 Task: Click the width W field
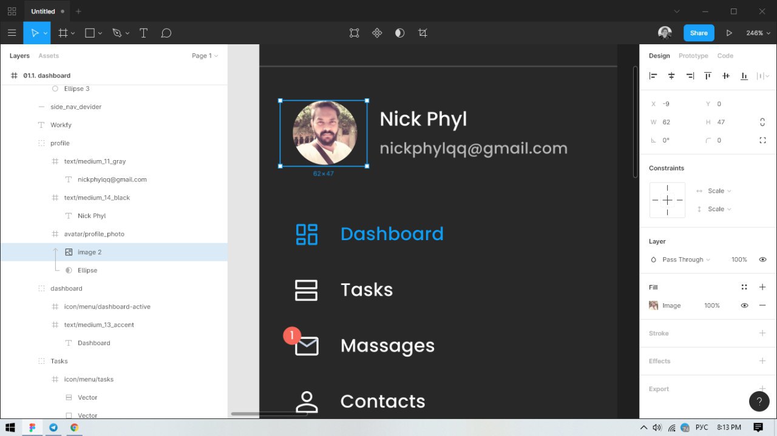pyautogui.click(x=674, y=122)
